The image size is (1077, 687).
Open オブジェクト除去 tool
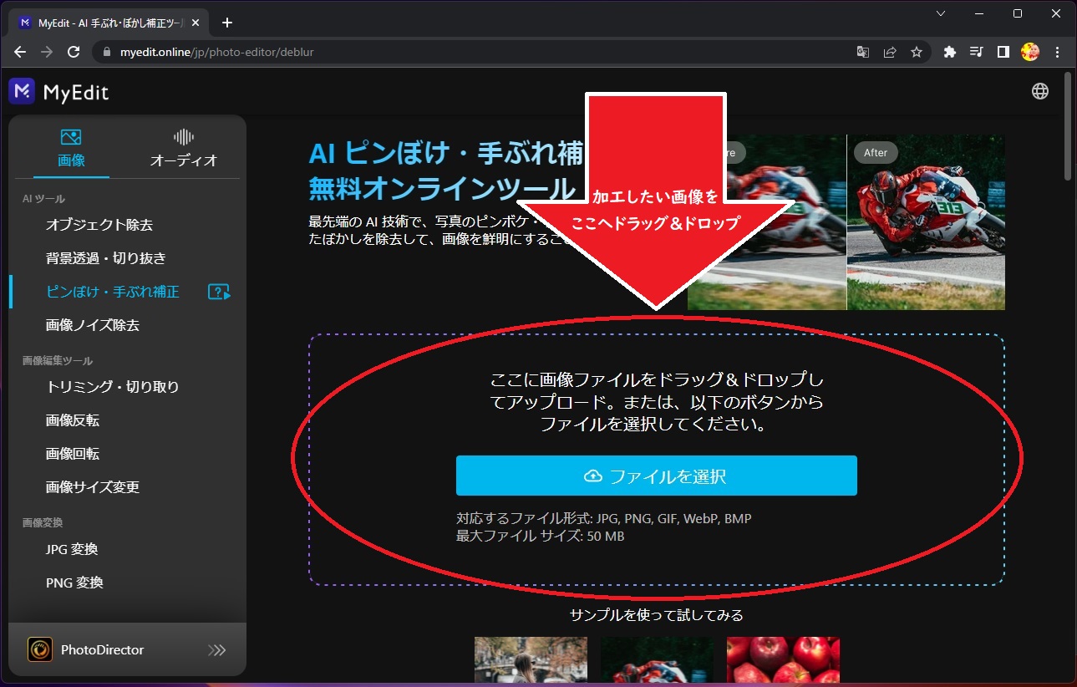pos(99,225)
